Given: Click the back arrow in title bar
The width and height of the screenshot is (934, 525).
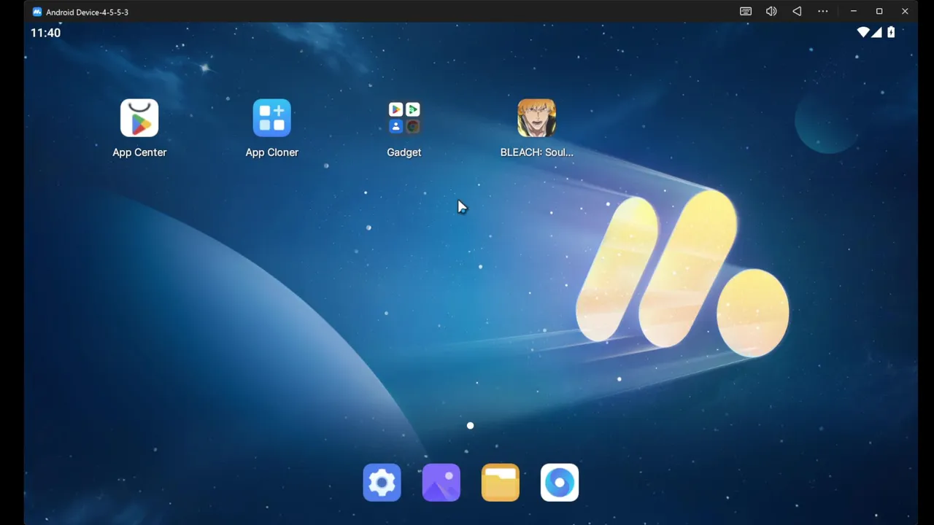Looking at the screenshot, I should pyautogui.click(x=797, y=12).
